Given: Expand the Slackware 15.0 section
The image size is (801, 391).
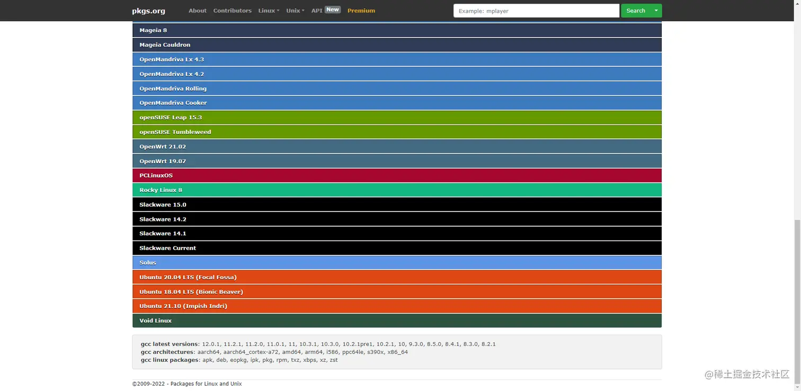Looking at the screenshot, I should [397, 205].
